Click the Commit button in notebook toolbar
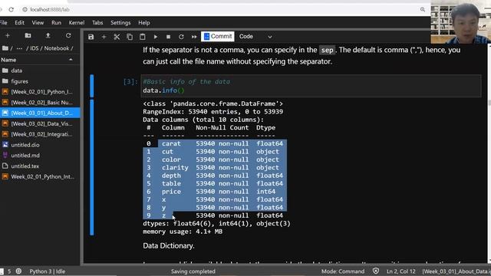This screenshot has height=276, width=491. [218, 36]
